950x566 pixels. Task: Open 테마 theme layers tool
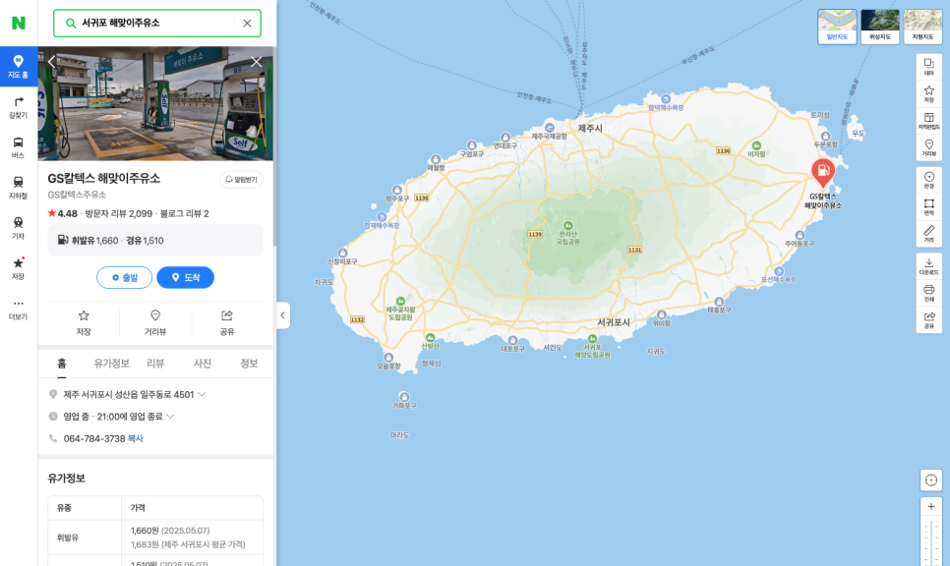pyautogui.click(x=928, y=67)
